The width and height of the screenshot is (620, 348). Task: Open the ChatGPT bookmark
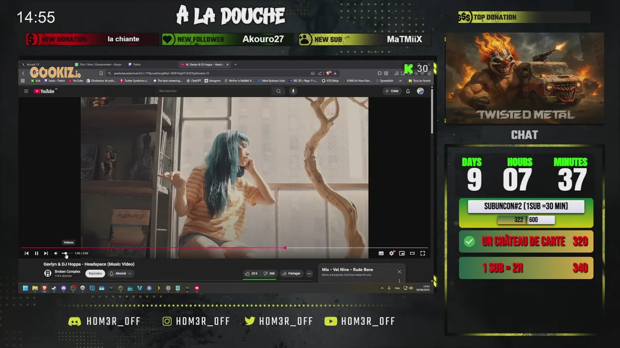[x=193, y=81]
